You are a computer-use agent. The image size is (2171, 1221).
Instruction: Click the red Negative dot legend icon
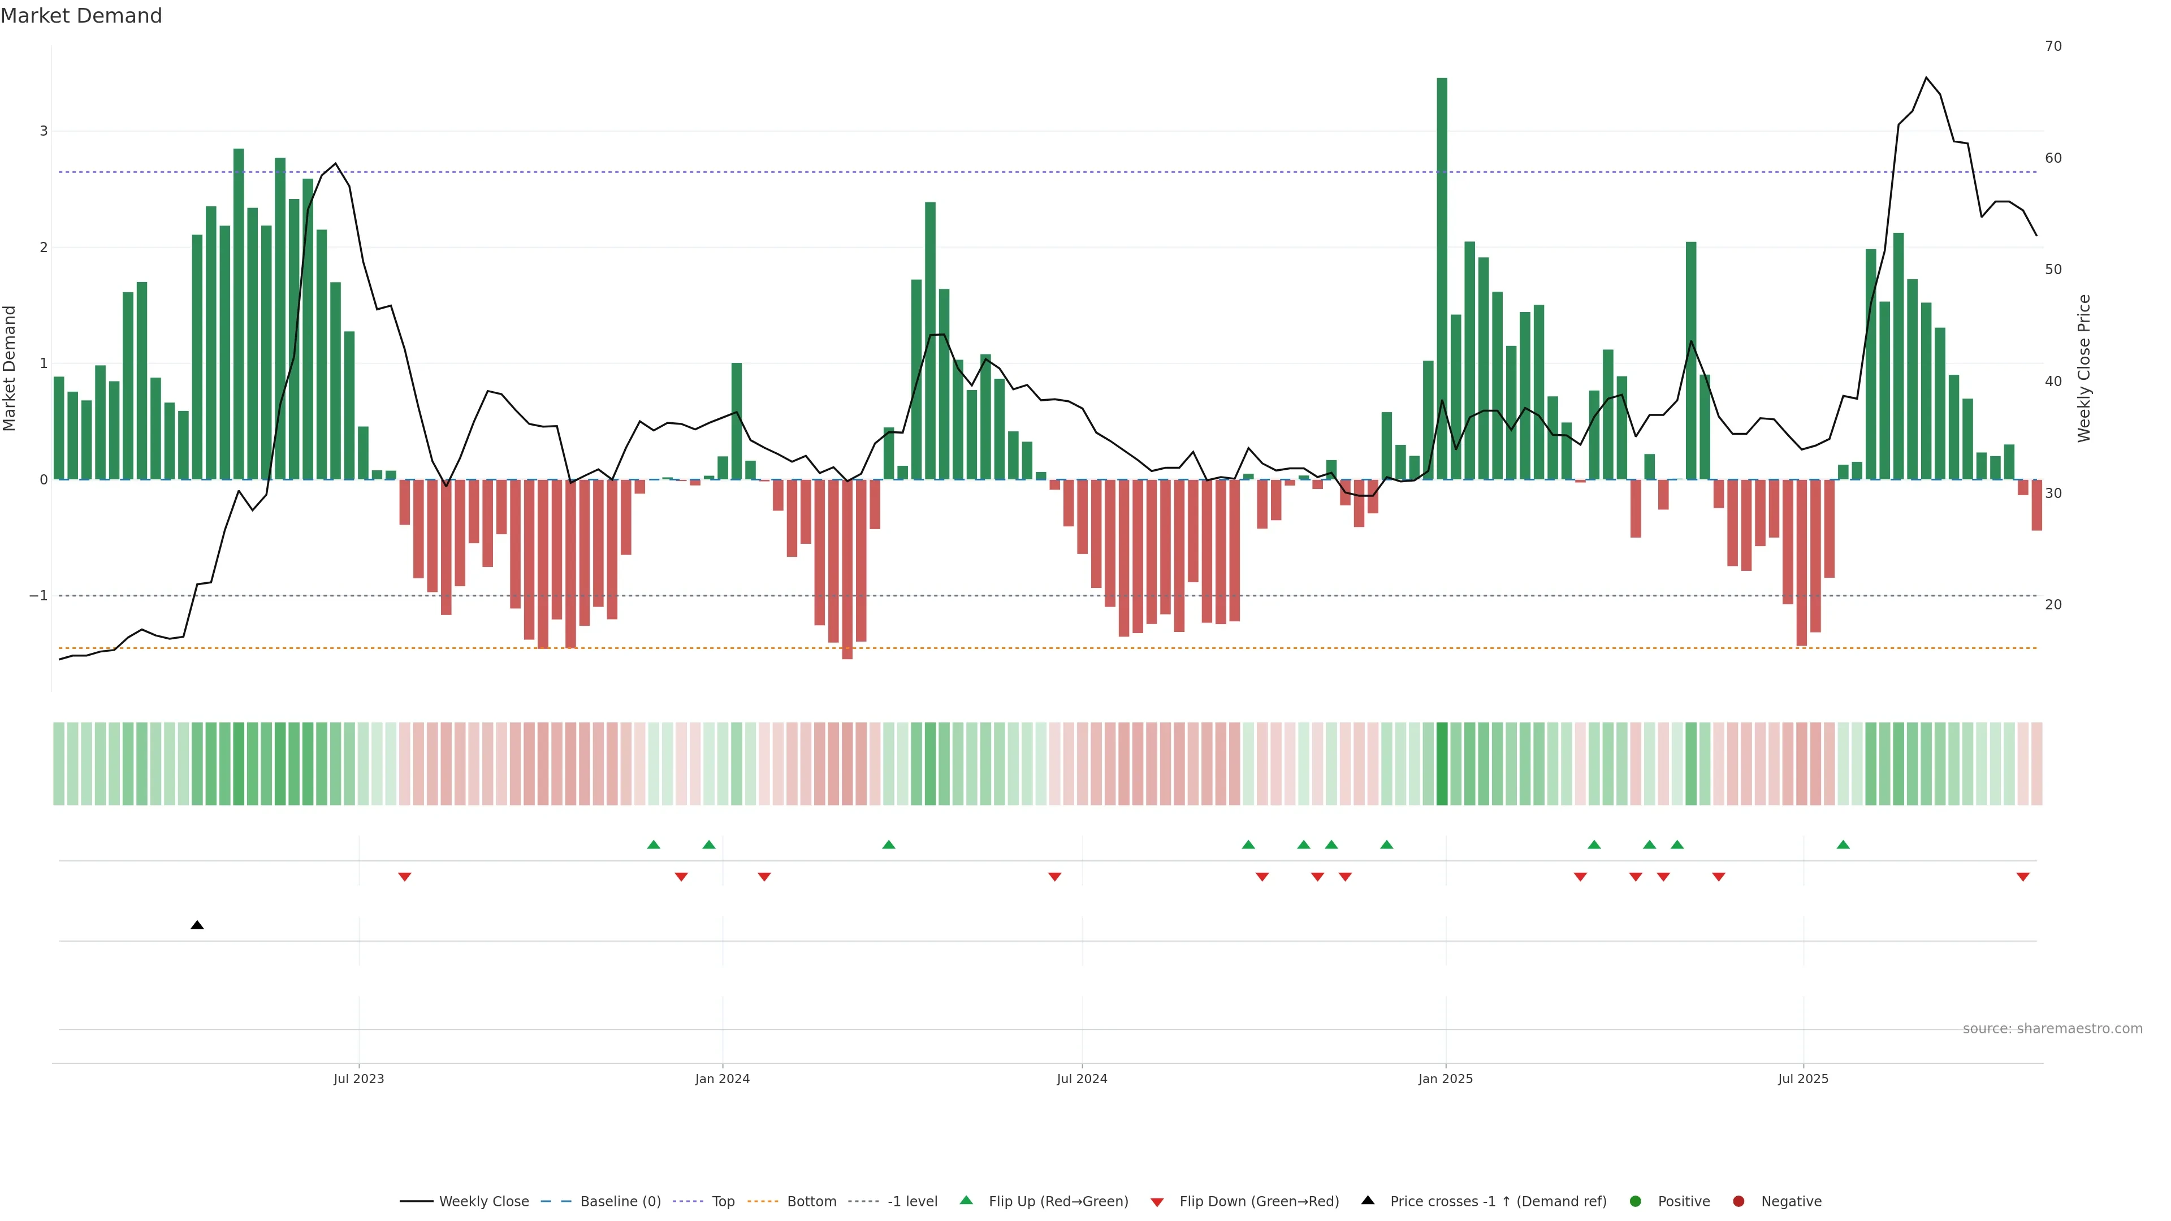click(x=1738, y=1201)
